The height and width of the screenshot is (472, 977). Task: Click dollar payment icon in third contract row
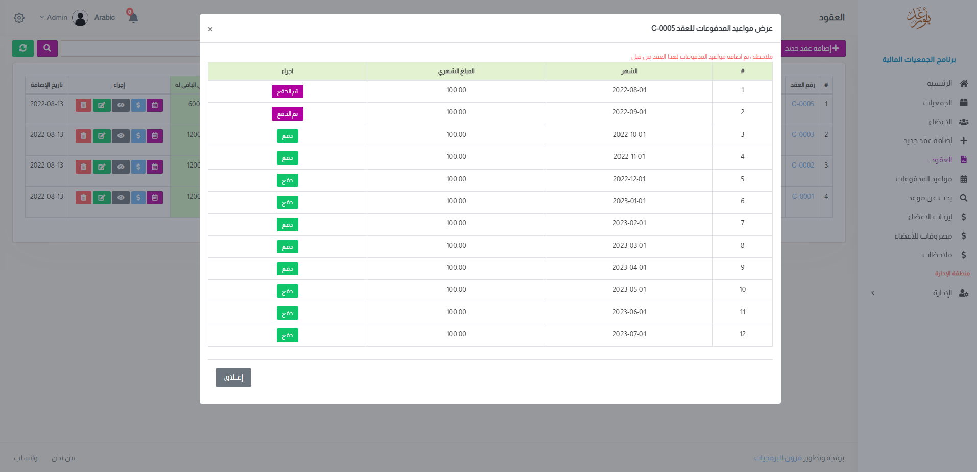pyautogui.click(x=138, y=167)
